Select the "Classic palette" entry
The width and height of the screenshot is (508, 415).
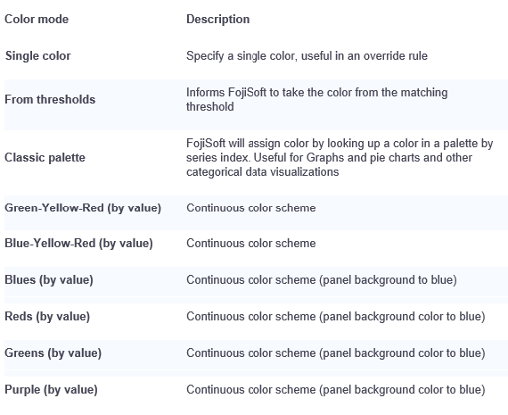click(45, 157)
